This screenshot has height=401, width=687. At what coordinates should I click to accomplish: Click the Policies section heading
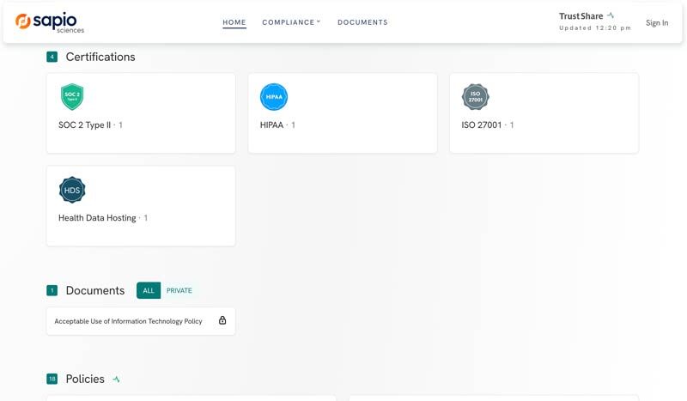coord(85,379)
